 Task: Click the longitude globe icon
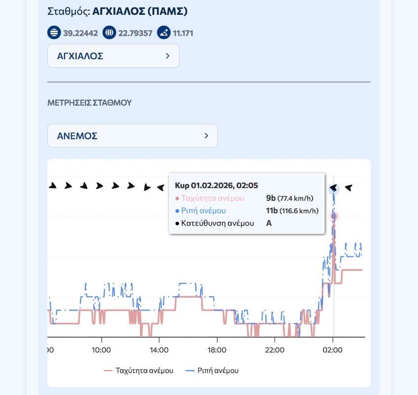click(109, 33)
